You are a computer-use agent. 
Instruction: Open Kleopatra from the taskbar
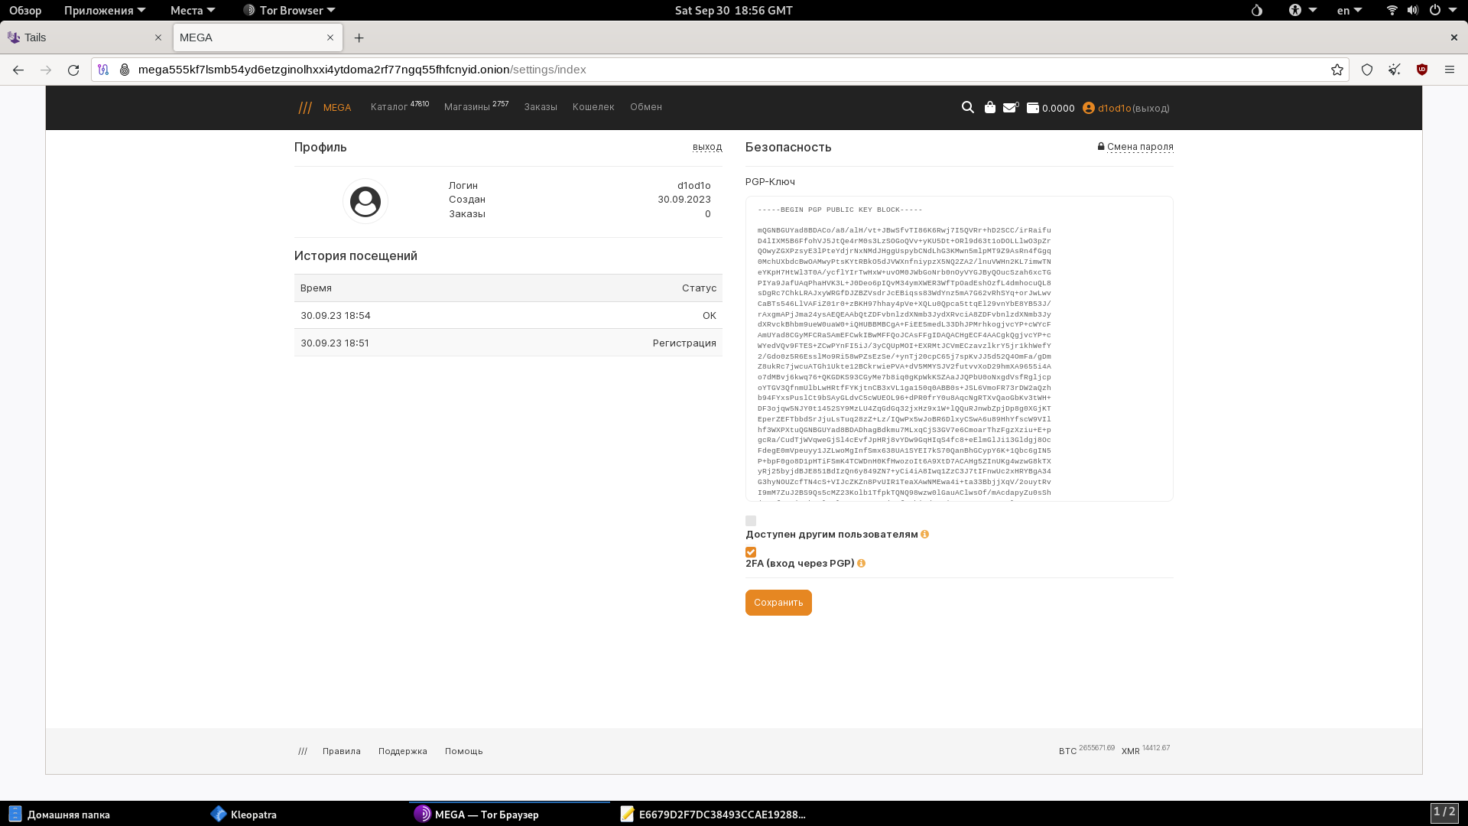[x=253, y=815]
